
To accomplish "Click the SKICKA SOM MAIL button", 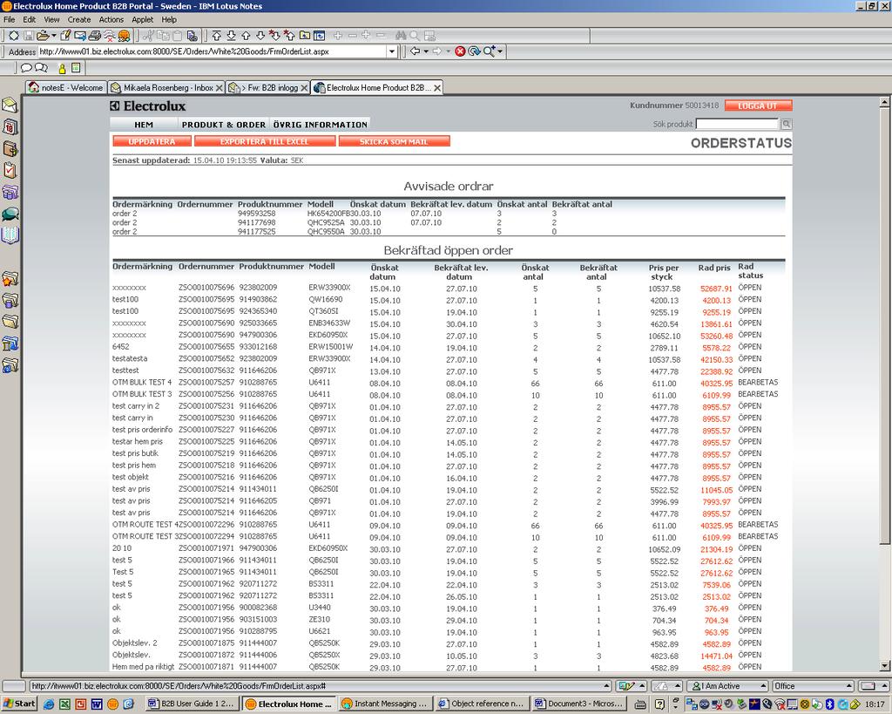I will tap(394, 141).
